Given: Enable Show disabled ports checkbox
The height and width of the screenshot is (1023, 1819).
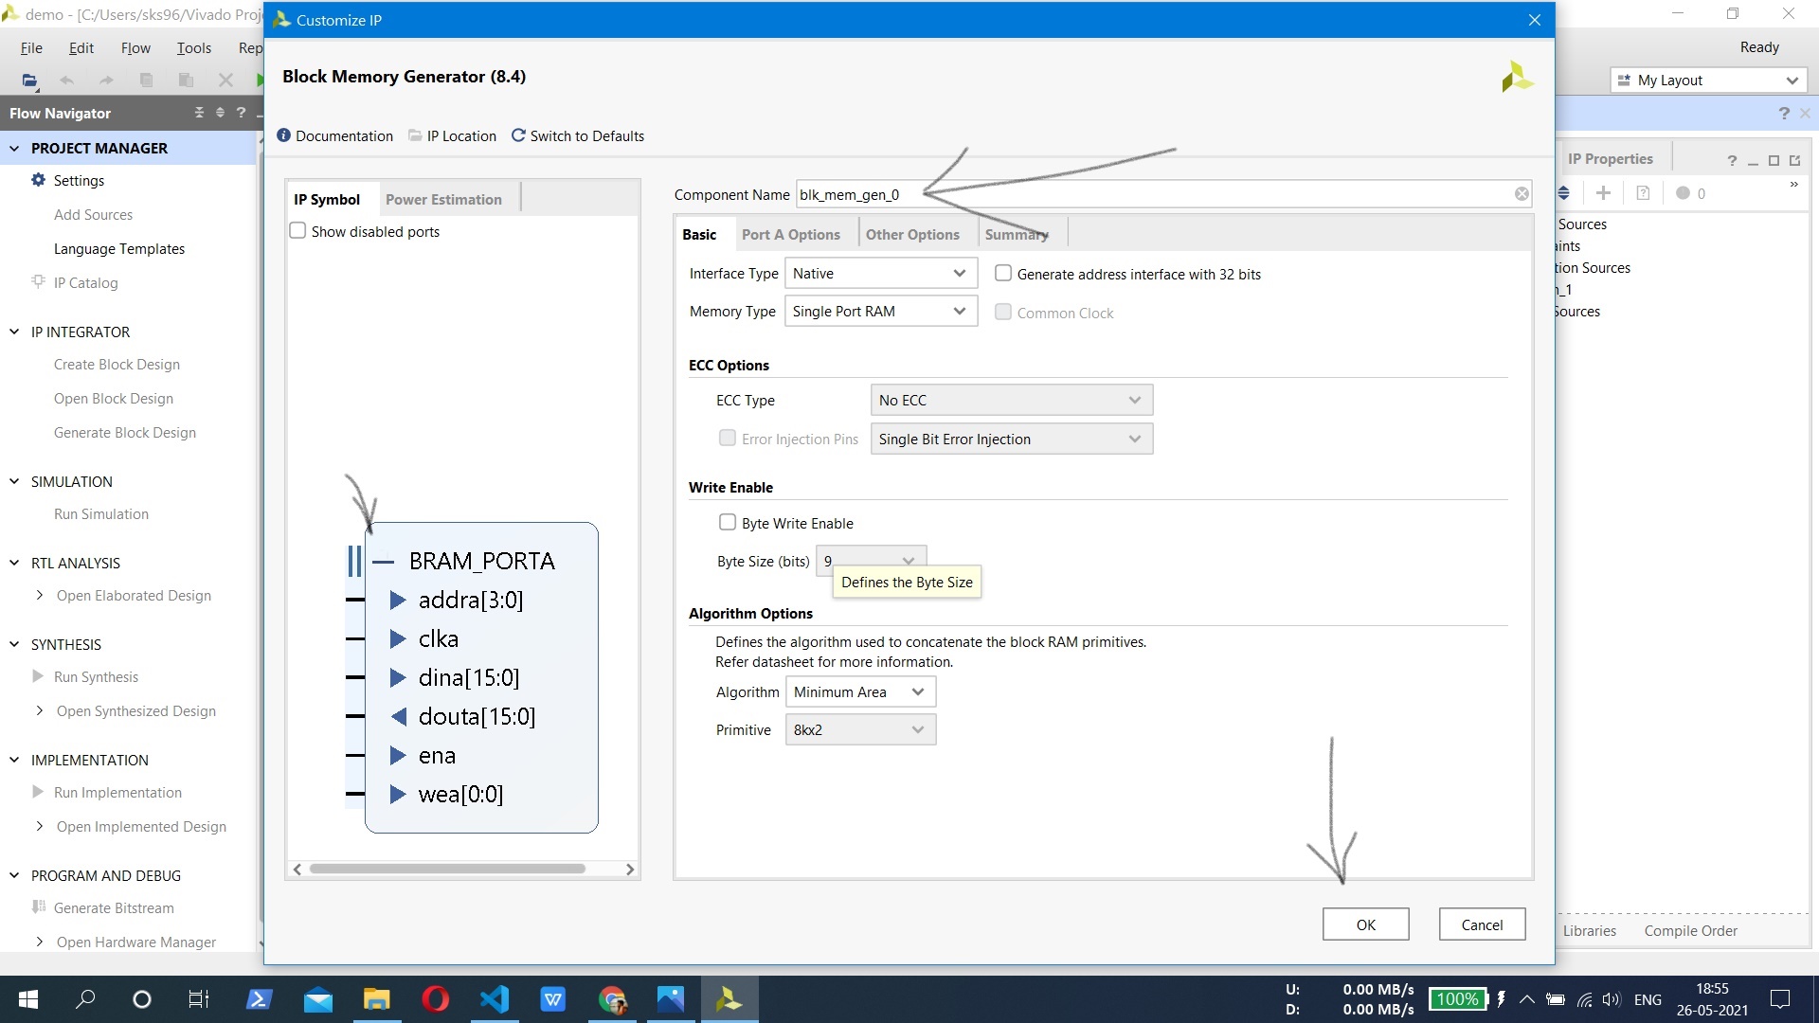Looking at the screenshot, I should 298,231.
